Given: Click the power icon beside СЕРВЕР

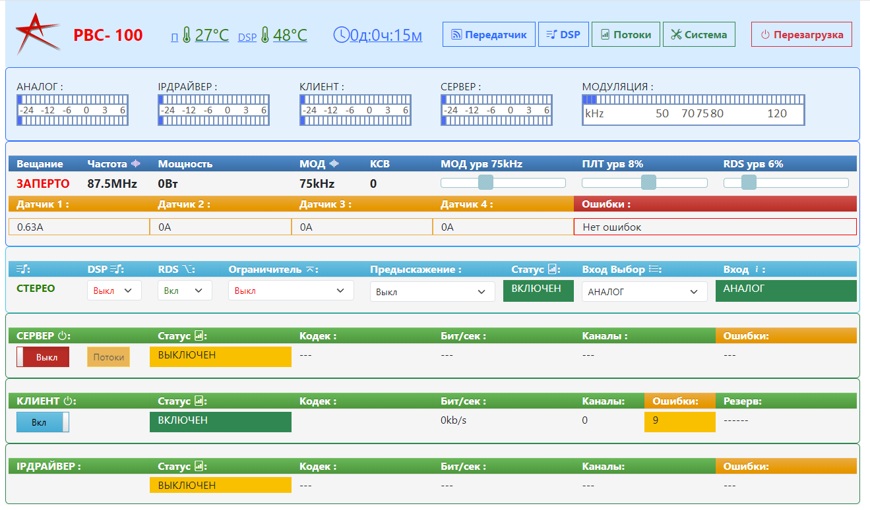Looking at the screenshot, I should (63, 336).
